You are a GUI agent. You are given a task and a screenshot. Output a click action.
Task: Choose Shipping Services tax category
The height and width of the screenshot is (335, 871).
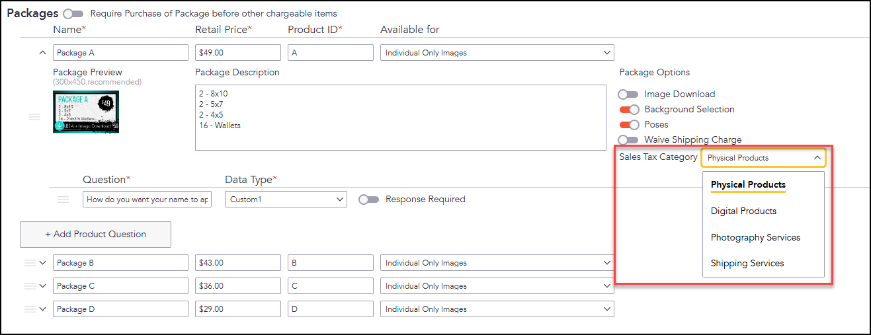[747, 263]
